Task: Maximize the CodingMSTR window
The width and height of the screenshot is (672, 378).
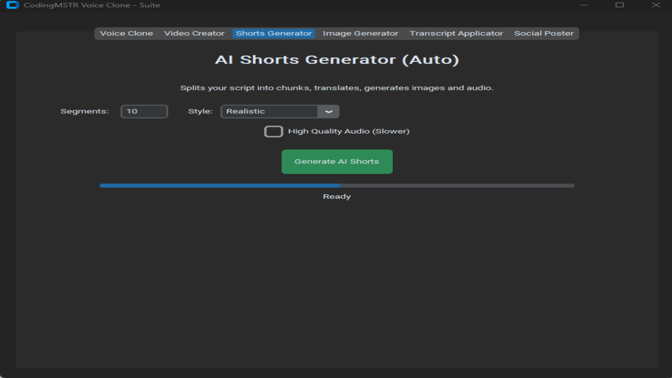Action: (619, 5)
